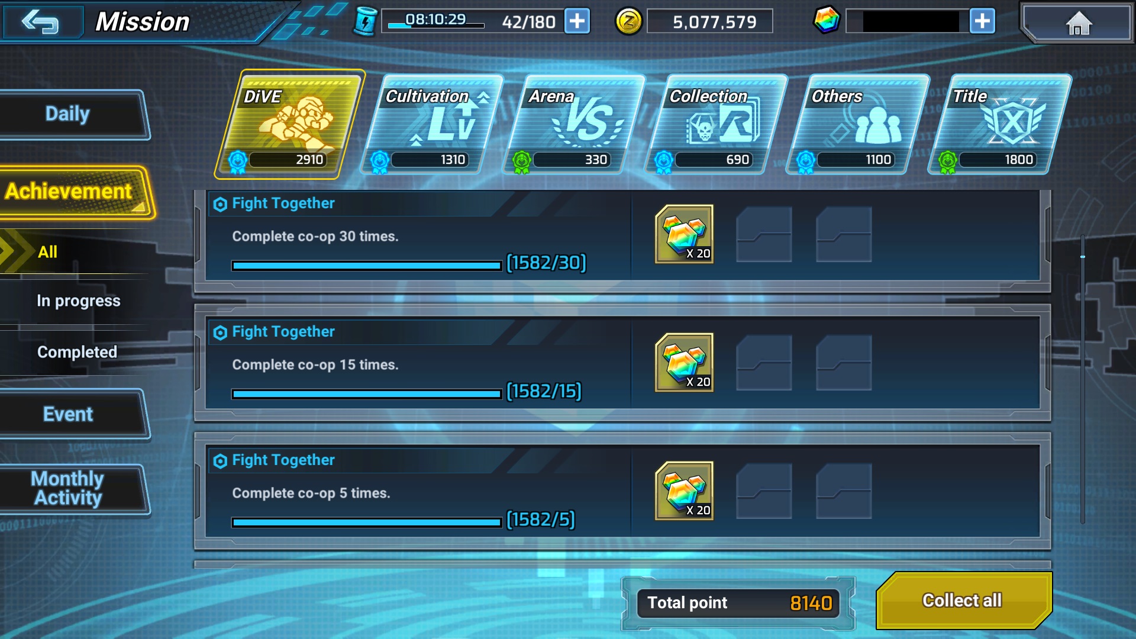The height and width of the screenshot is (639, 1136).
Task: Collect all rewards with yellow button
Action: click(963, 601)
